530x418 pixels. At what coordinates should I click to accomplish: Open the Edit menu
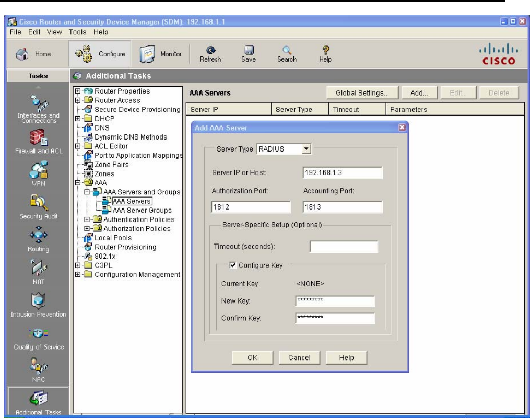34,32
